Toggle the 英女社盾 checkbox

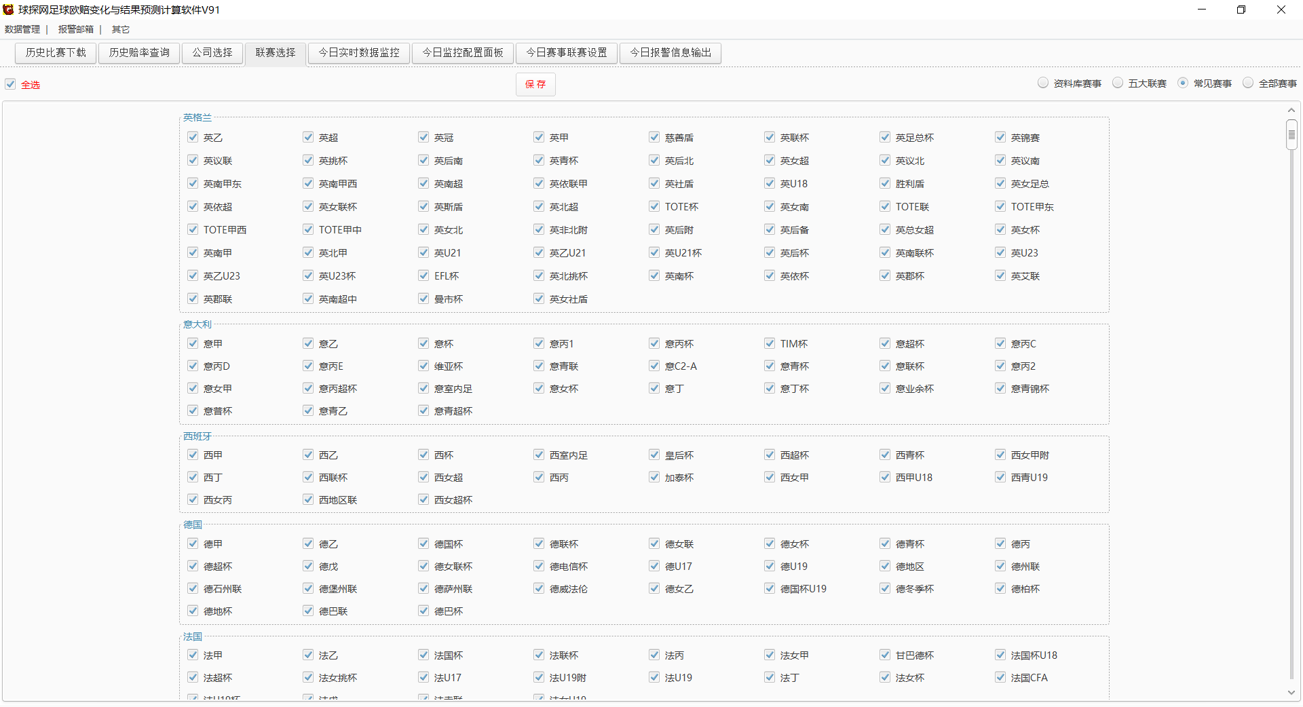click(539, 299)
